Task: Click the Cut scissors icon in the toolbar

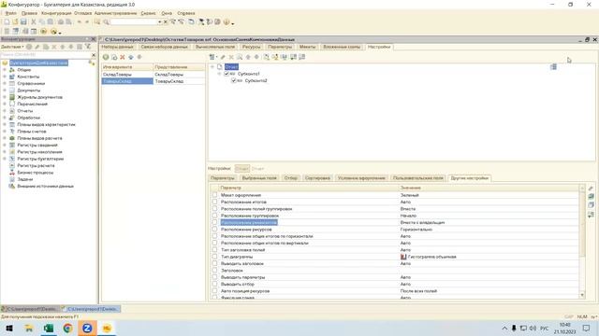Action: [34, 22]
